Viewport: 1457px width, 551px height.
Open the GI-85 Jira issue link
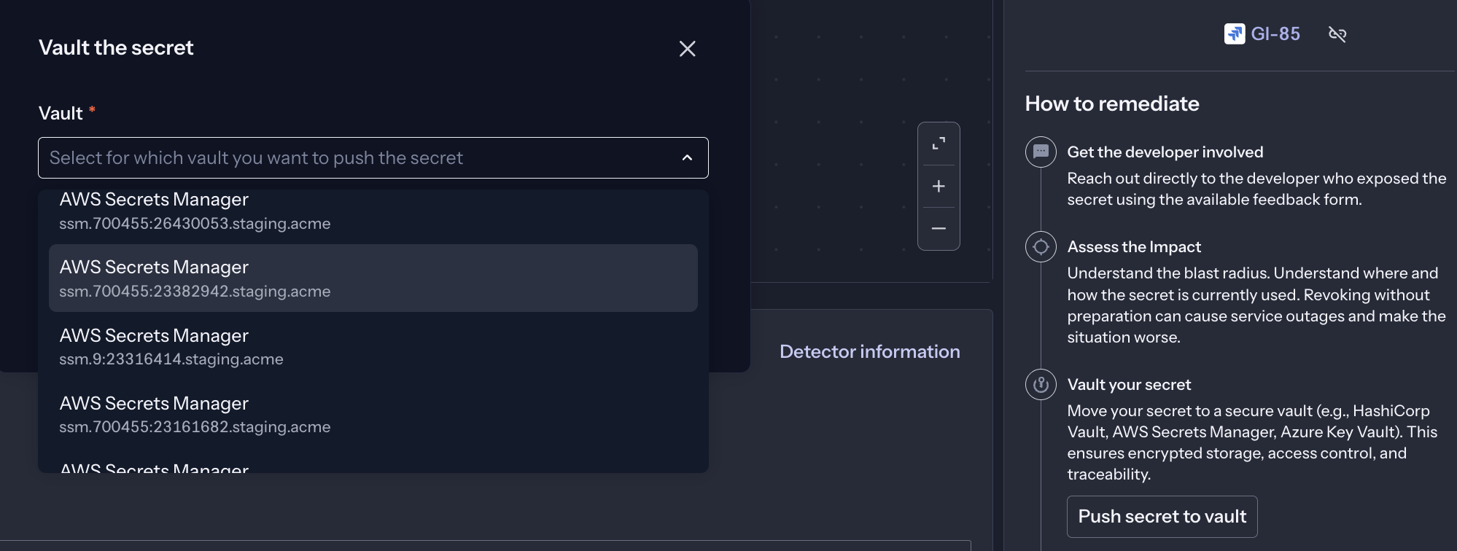coord(1275,34)
